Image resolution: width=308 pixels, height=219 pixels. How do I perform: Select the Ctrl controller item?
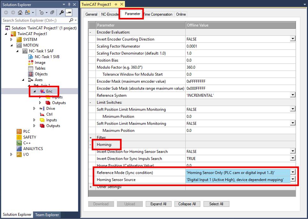tap(49, 114)
